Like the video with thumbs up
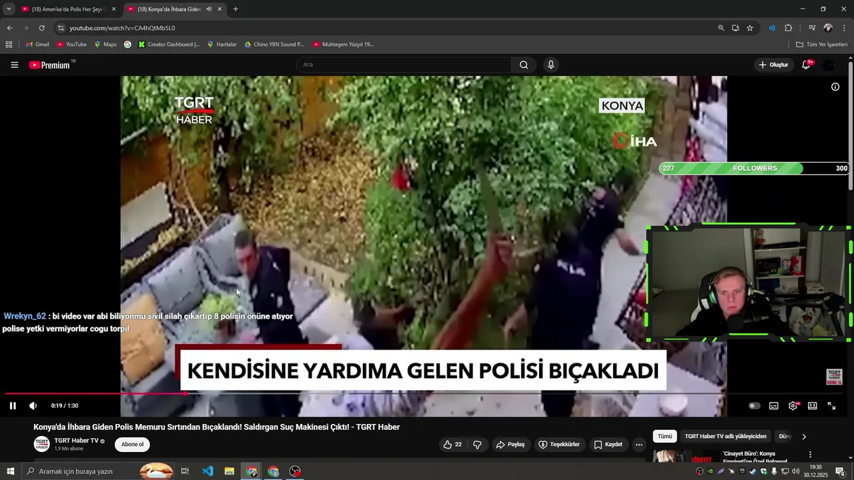Viewport: 854px width, 480px height. pos(452,445)
